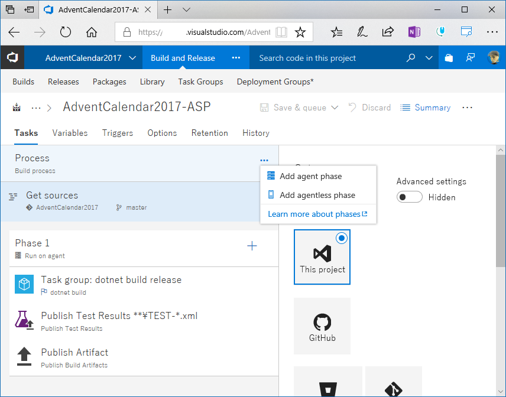Open Build and Release hub ellipsis menu
The height and width of the screenshot is (397, 506).
[236, 58]
